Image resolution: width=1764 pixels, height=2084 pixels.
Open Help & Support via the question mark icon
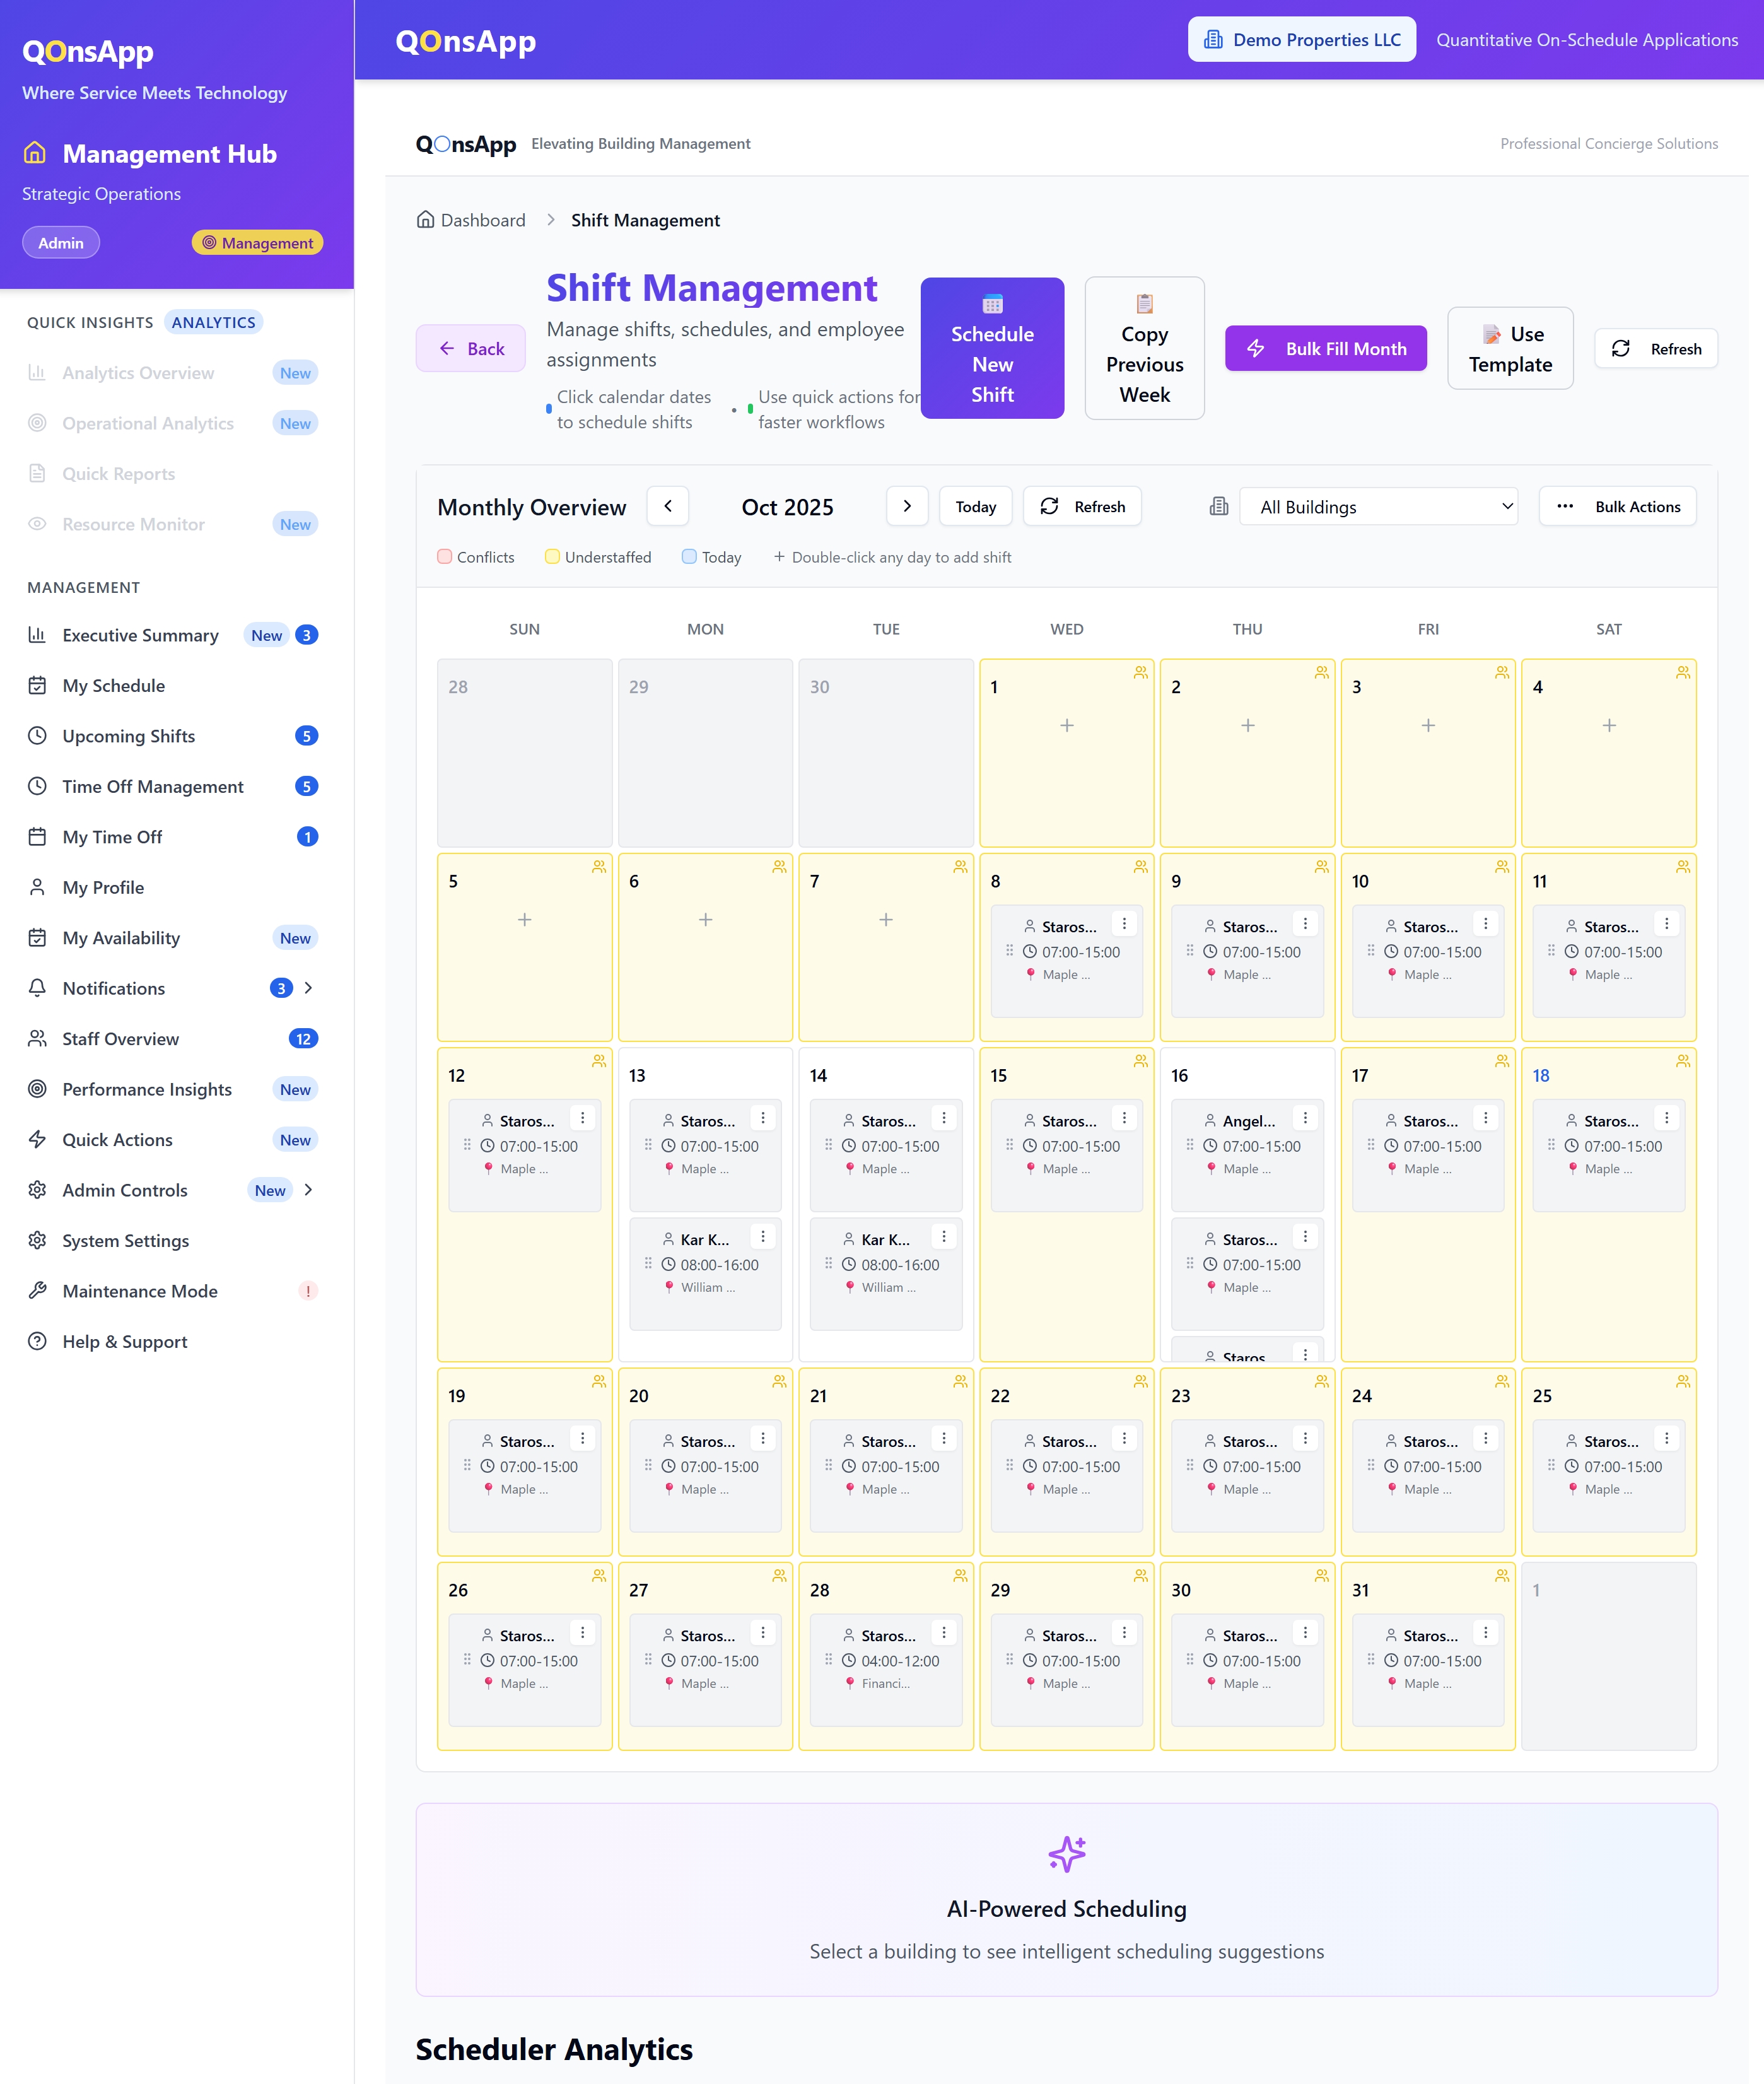[x=37, y=1341]
